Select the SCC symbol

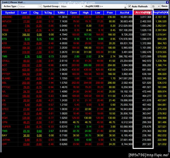(x=5, y=70)
